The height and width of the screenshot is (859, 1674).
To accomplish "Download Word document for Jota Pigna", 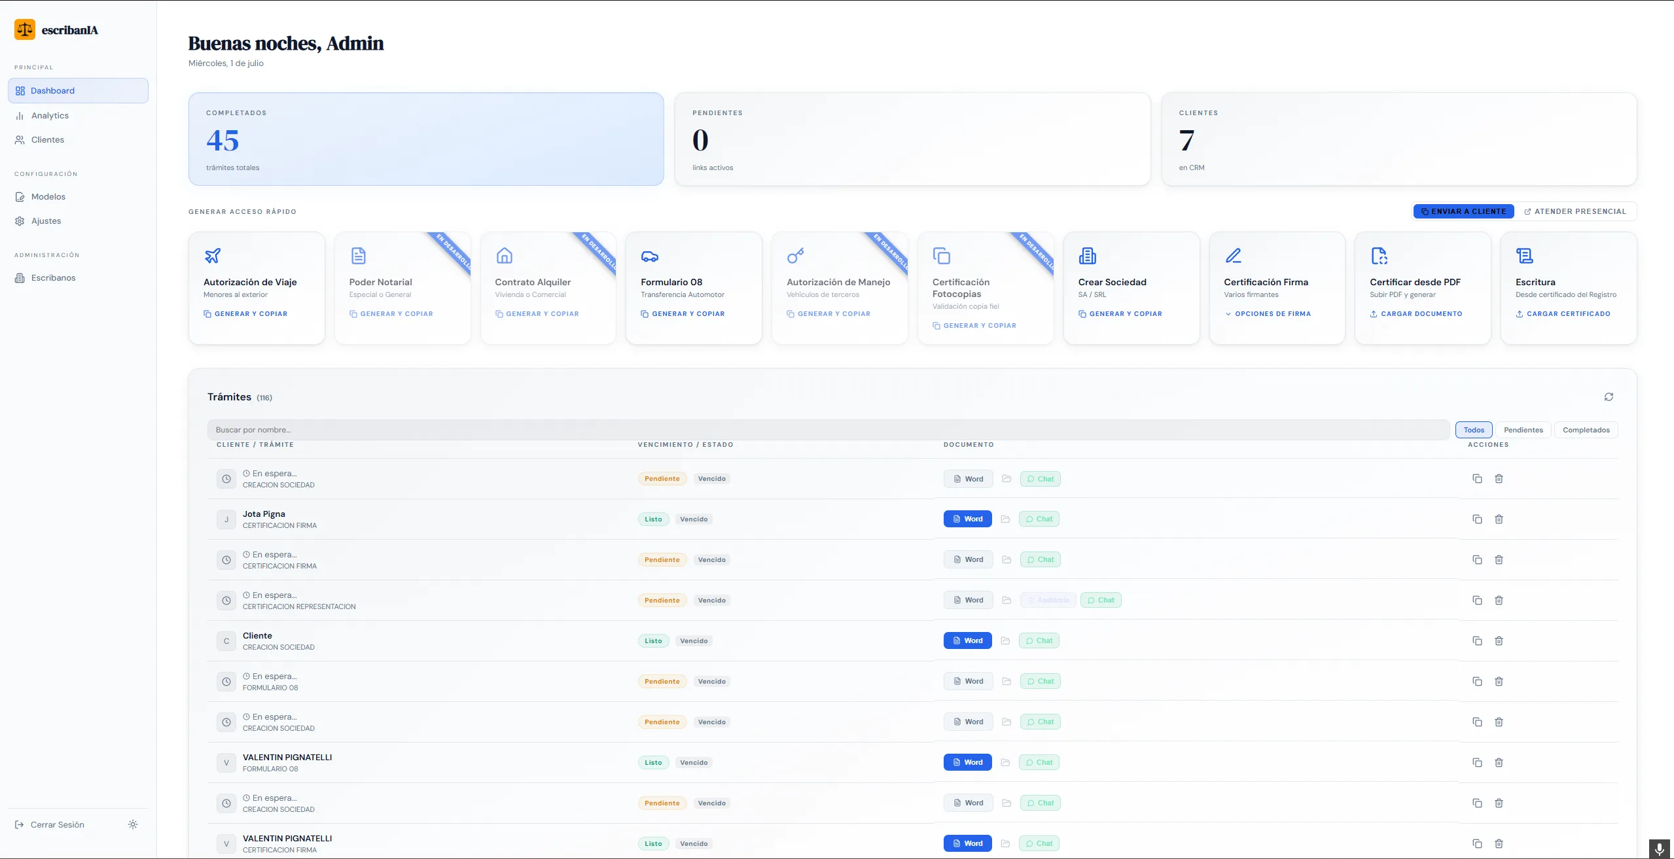I will pos(967,519).
